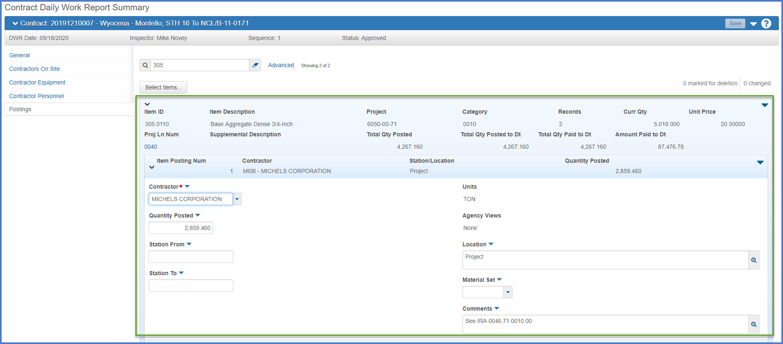Open the Contractor dropdown list arrow
Viewport: 783px width, 344px height.
237,199
